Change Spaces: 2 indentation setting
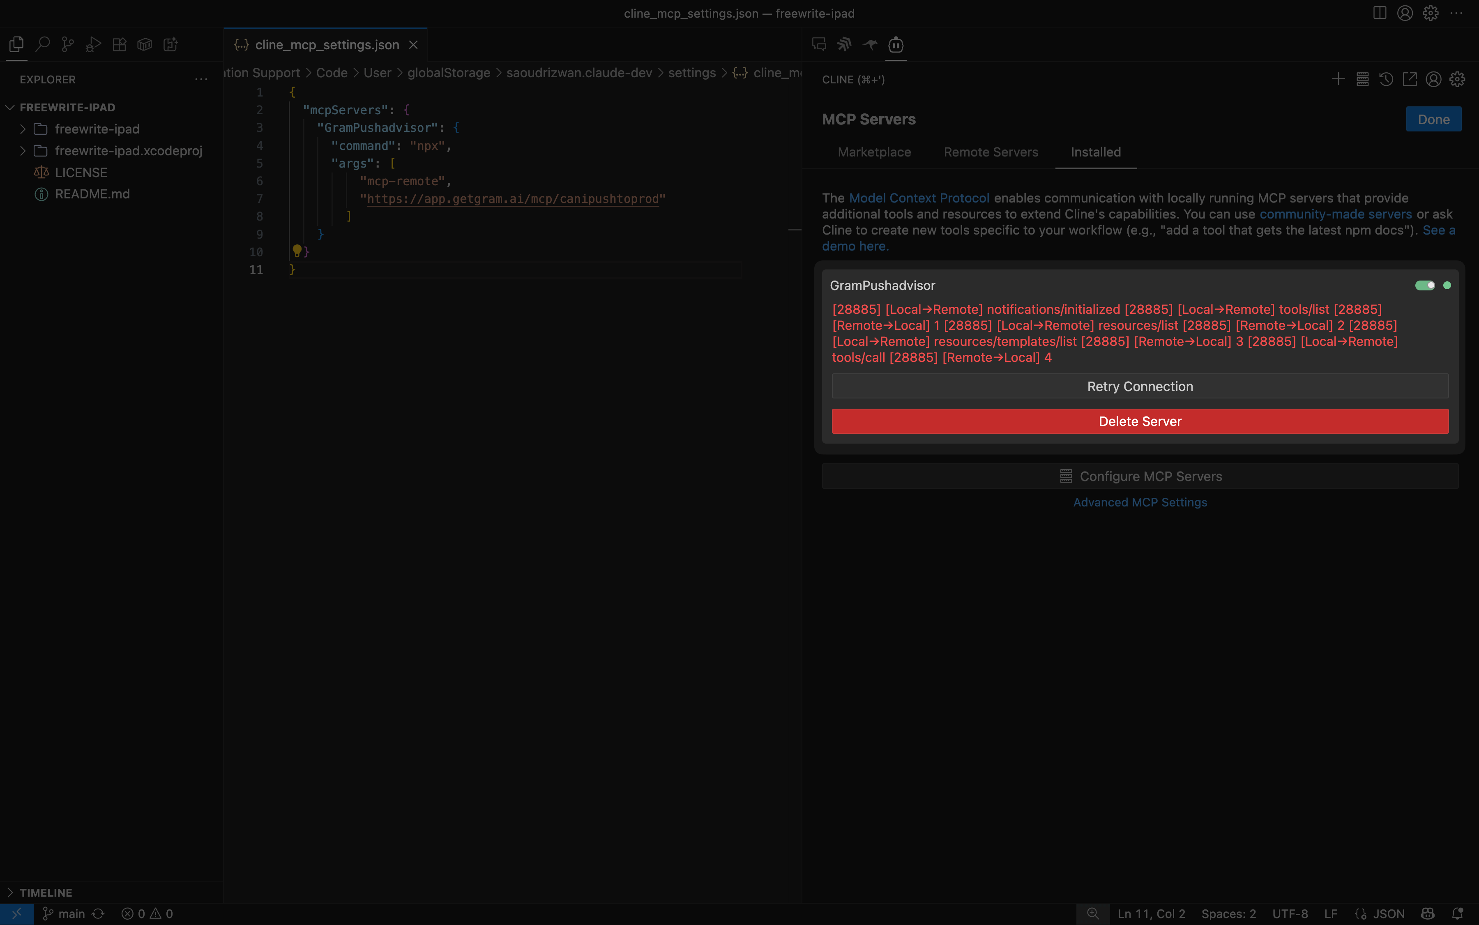 point(1229,913)
